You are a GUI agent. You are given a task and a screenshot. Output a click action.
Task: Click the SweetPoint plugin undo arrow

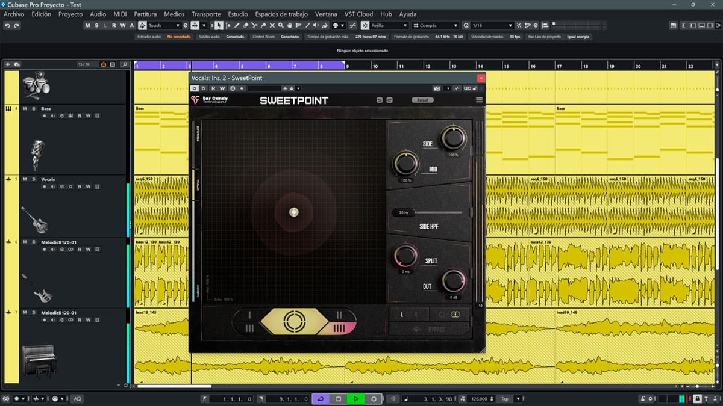[380, 100]
